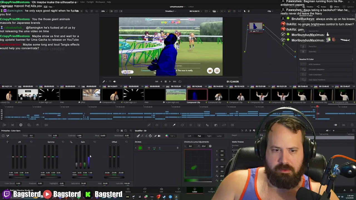Open the Clip dropdown above node graph
The width and height of the screenshot is (356, 200).
coord(270,11)
